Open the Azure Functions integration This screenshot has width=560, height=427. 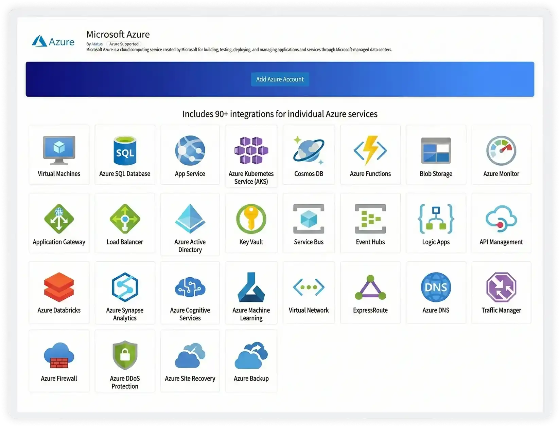[370, 154]
